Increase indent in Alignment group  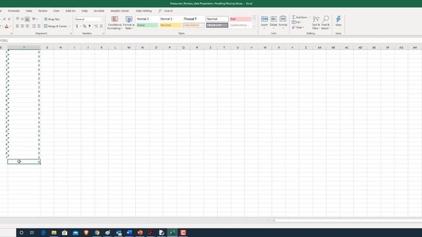[39, 26]
